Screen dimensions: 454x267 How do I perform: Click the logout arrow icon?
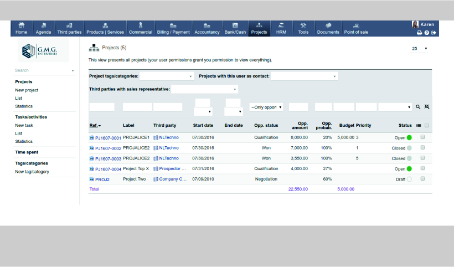[434, 33]
